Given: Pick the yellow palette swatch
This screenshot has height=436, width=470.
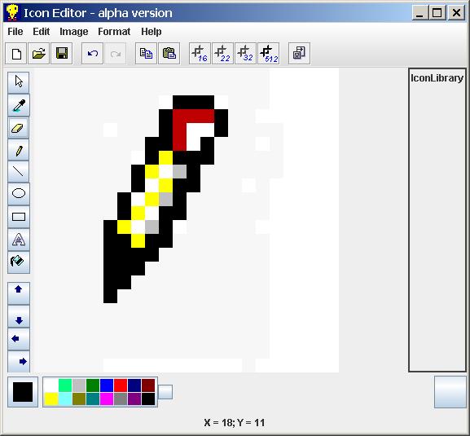Looking at the screenshot, I should (51, 399).
